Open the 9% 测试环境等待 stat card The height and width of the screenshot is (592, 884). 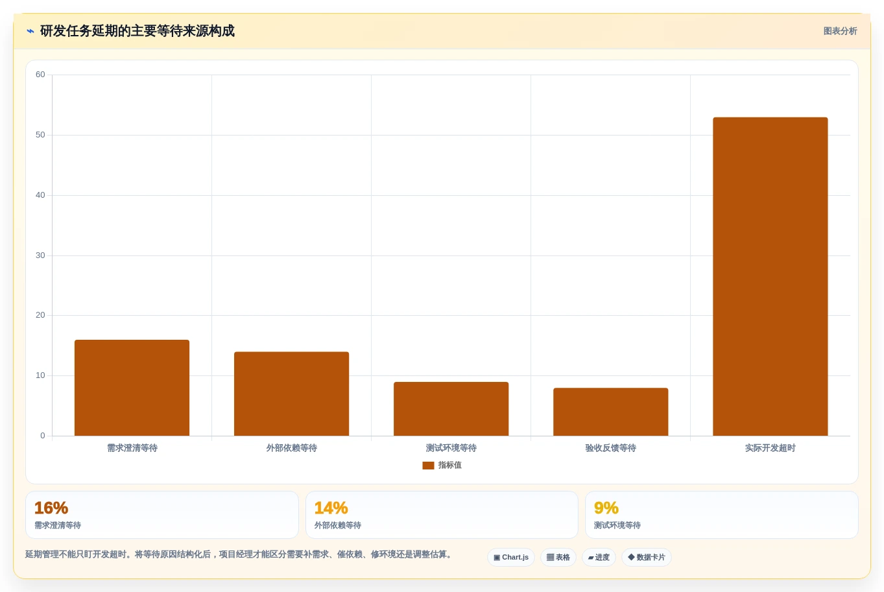coord(721,515)
